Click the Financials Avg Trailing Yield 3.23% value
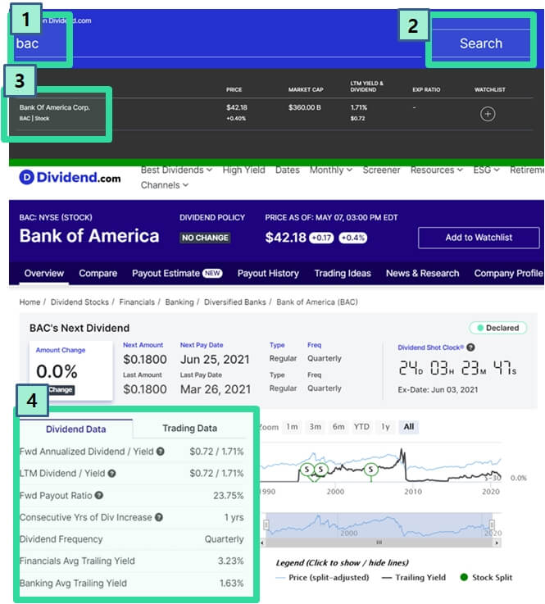545x604 pixels. point(230,561)
